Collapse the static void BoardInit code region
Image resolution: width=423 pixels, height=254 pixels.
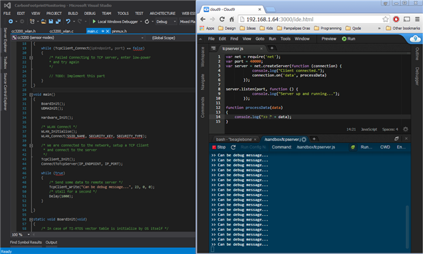click(x=31, y=219)
